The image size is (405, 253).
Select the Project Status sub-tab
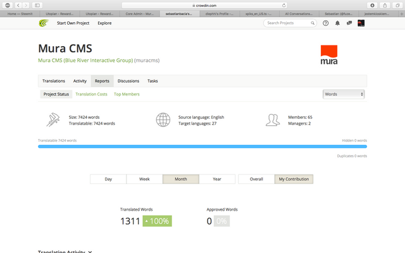tap(56, 94)
